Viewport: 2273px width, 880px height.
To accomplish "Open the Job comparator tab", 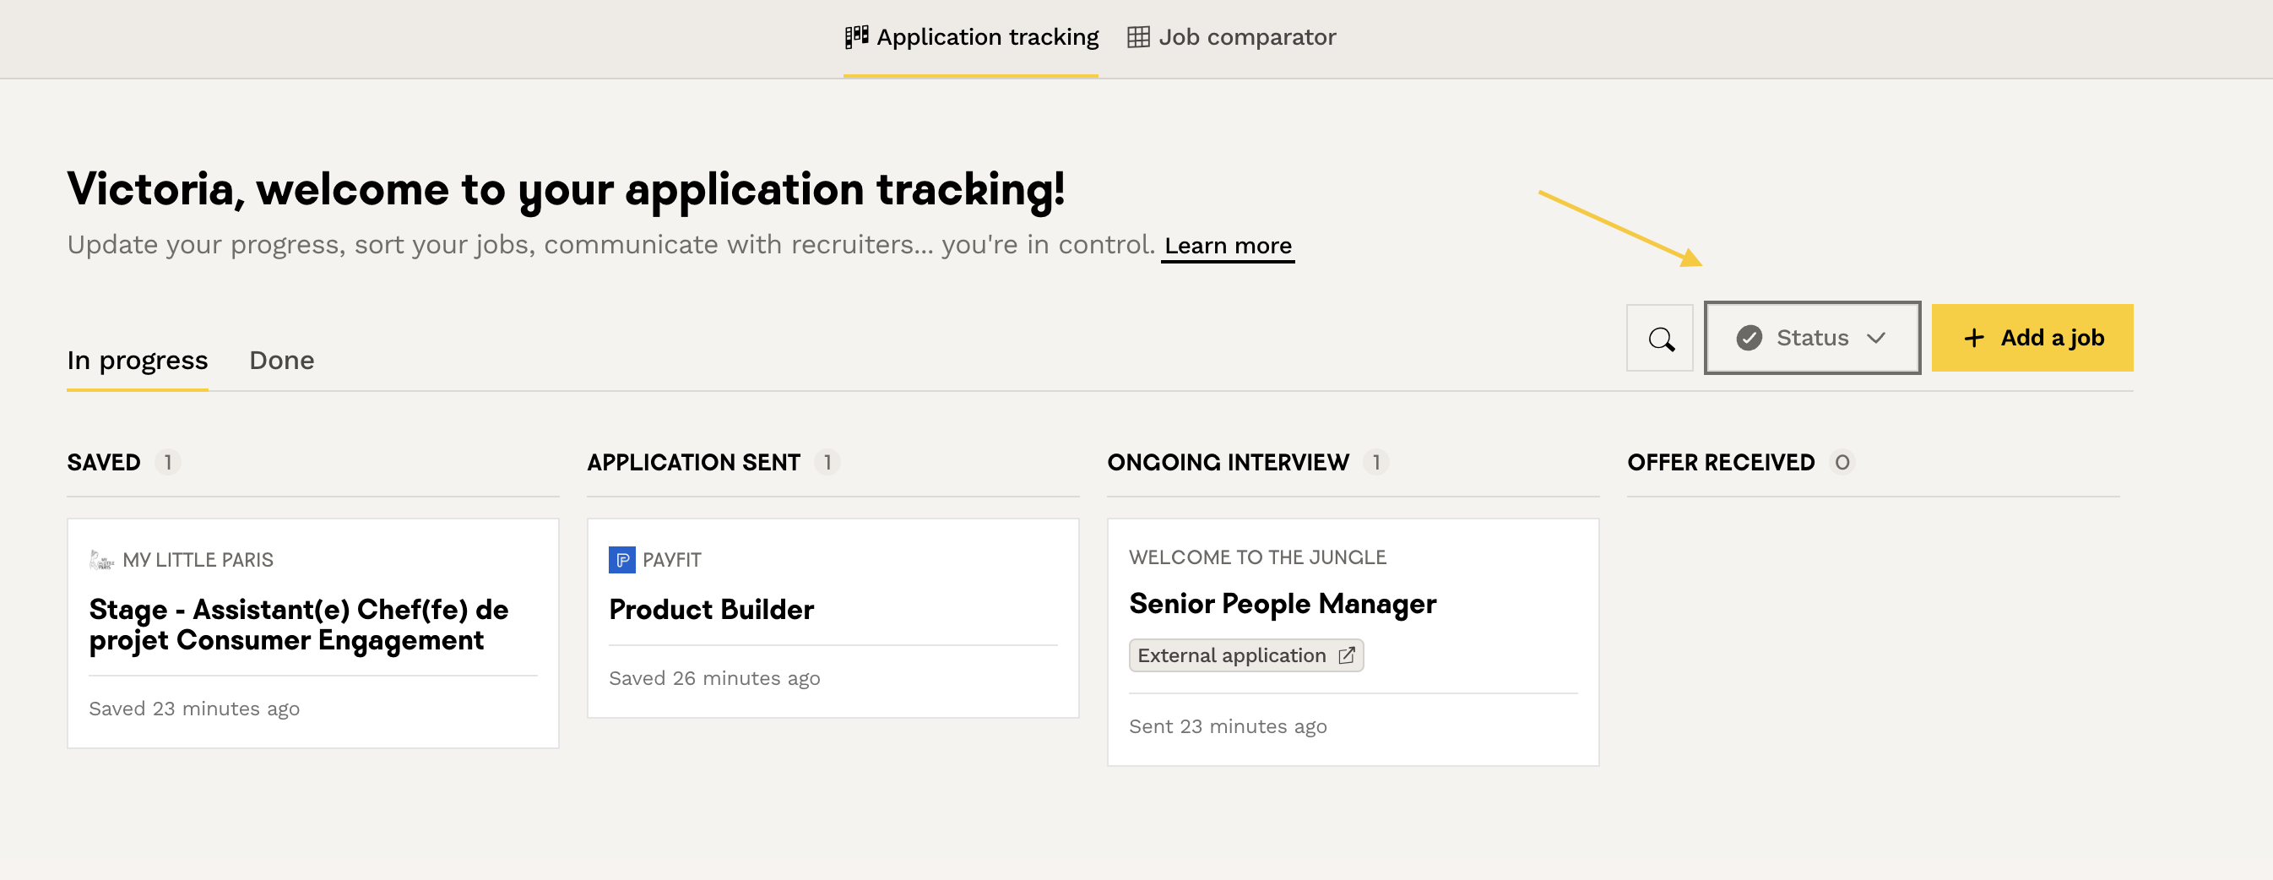I will 1245,37.
